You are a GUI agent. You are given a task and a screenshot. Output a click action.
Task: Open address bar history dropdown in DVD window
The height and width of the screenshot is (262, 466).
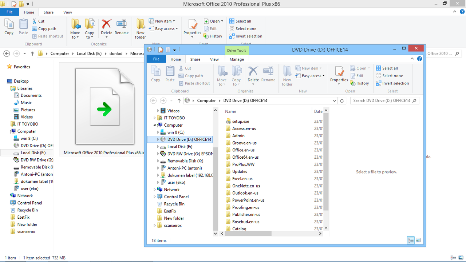coord(334,101)
